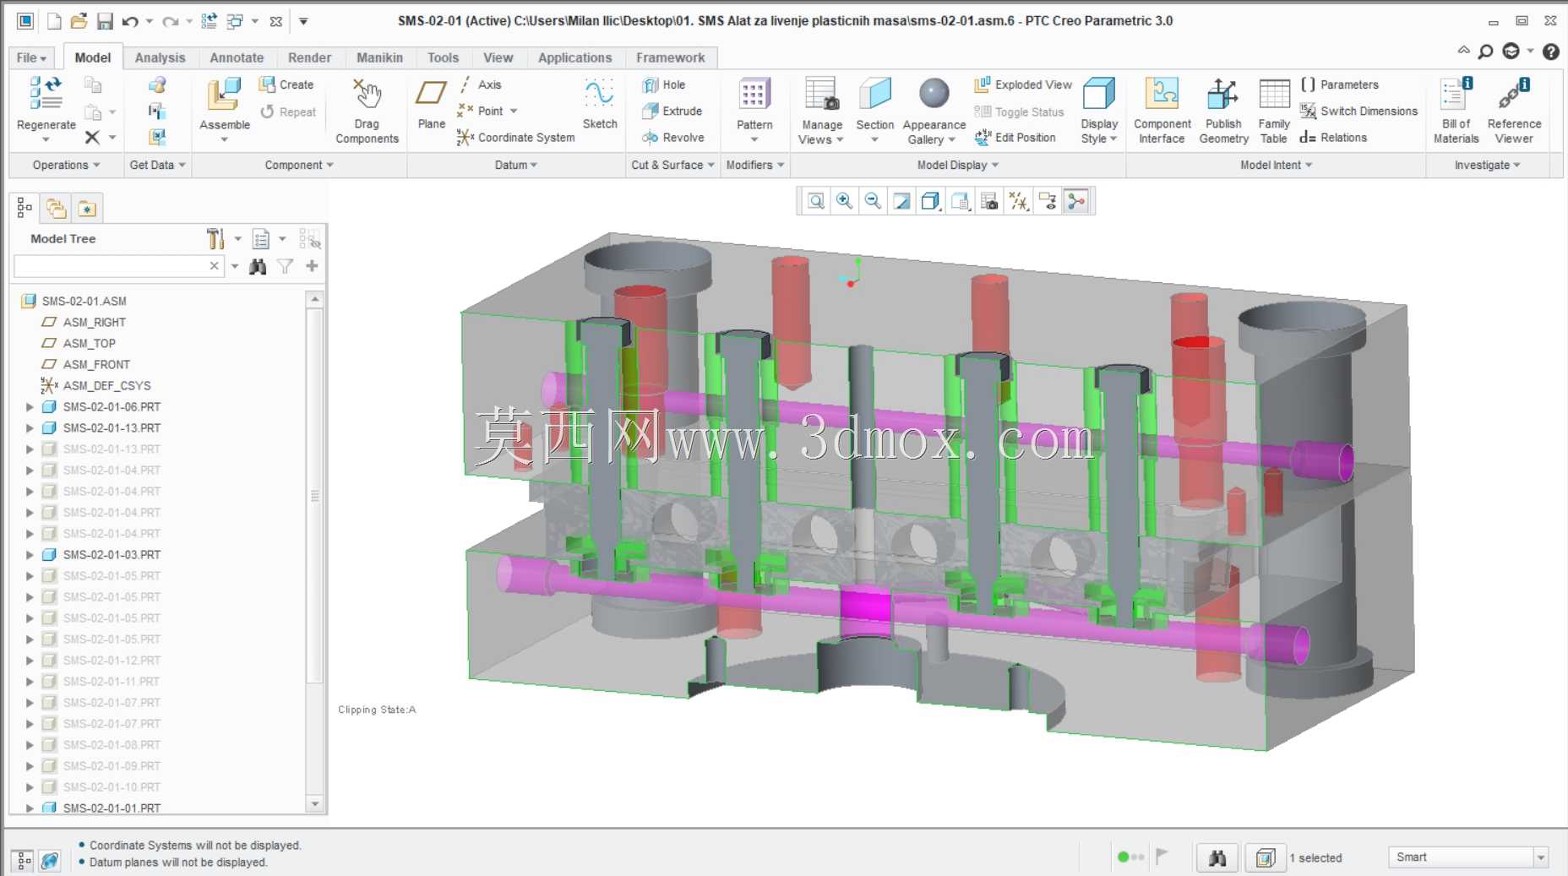
Task: Click the Repaint icon in graphics toolbar
Action: click(x=901, y=201)
